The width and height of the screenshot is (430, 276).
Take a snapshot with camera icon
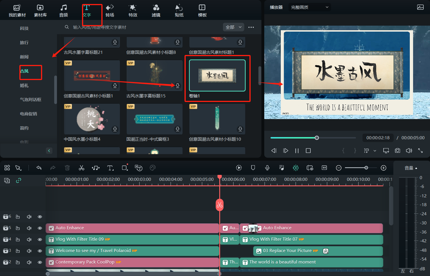click(398, 150)
